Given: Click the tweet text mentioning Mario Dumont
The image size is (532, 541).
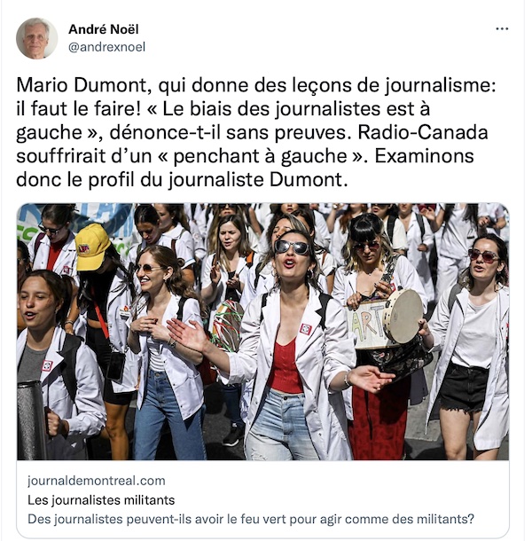Looking at the screenshot, I should coord(255,132).
